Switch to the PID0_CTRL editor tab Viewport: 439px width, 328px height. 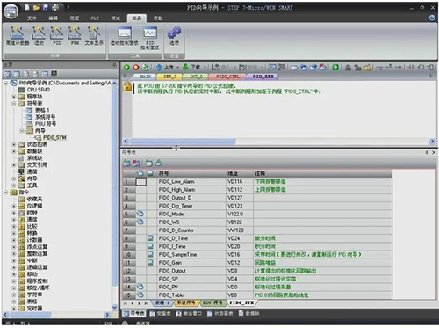[227, 77]
